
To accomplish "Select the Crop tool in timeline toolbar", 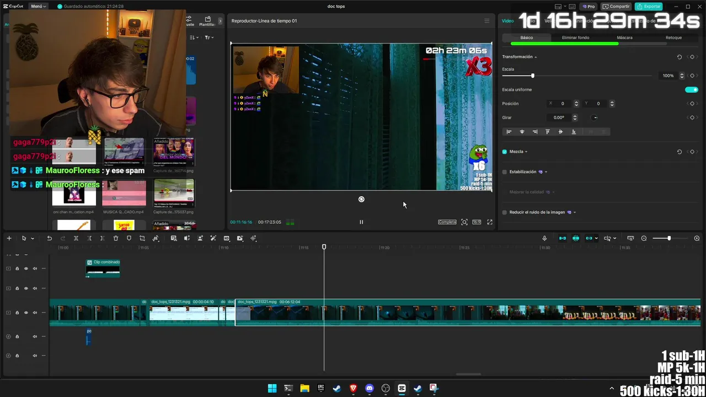I will [x=142, y=238].
